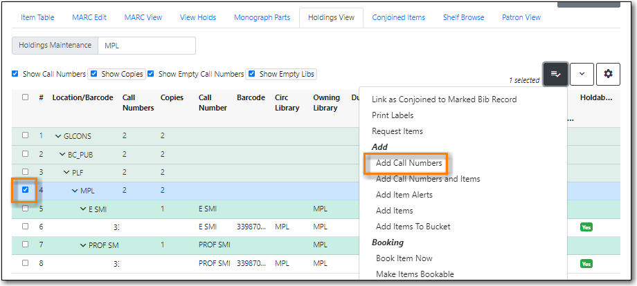637x286 pixels.
Task: Open the grid actions for selected rows
Action: pyautogui.click(x=555, y=74)
